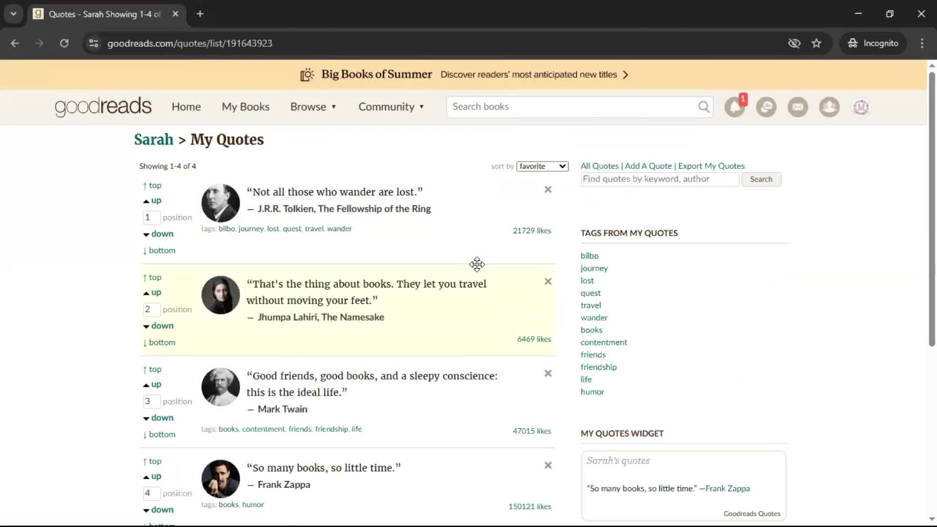
Task: Click 150121 likes on Zappa quote
Action: [530, 507]
